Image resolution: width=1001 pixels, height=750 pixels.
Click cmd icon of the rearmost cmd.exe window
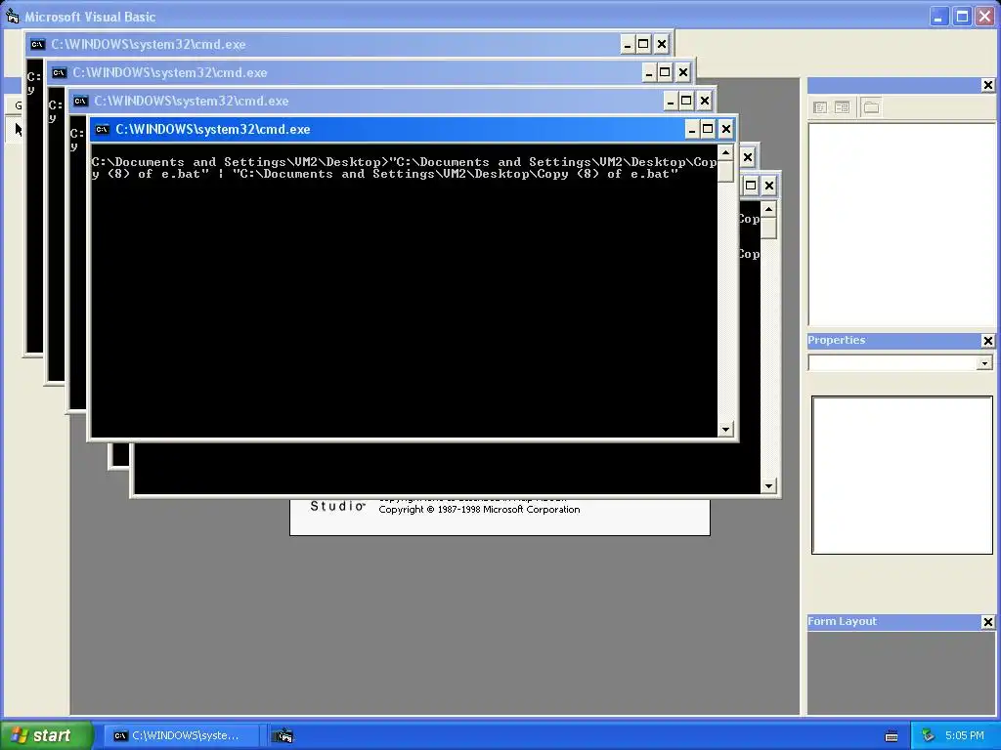38,44
